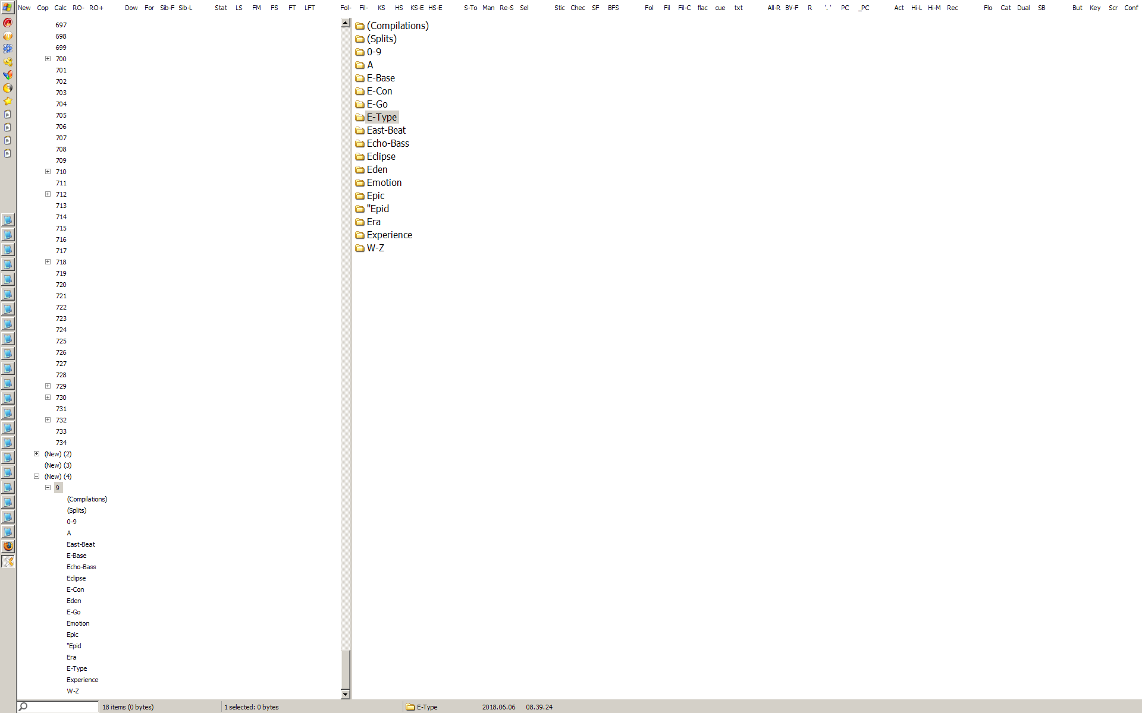
Task: Click the Windows Start button
Action: coord(7,8)
